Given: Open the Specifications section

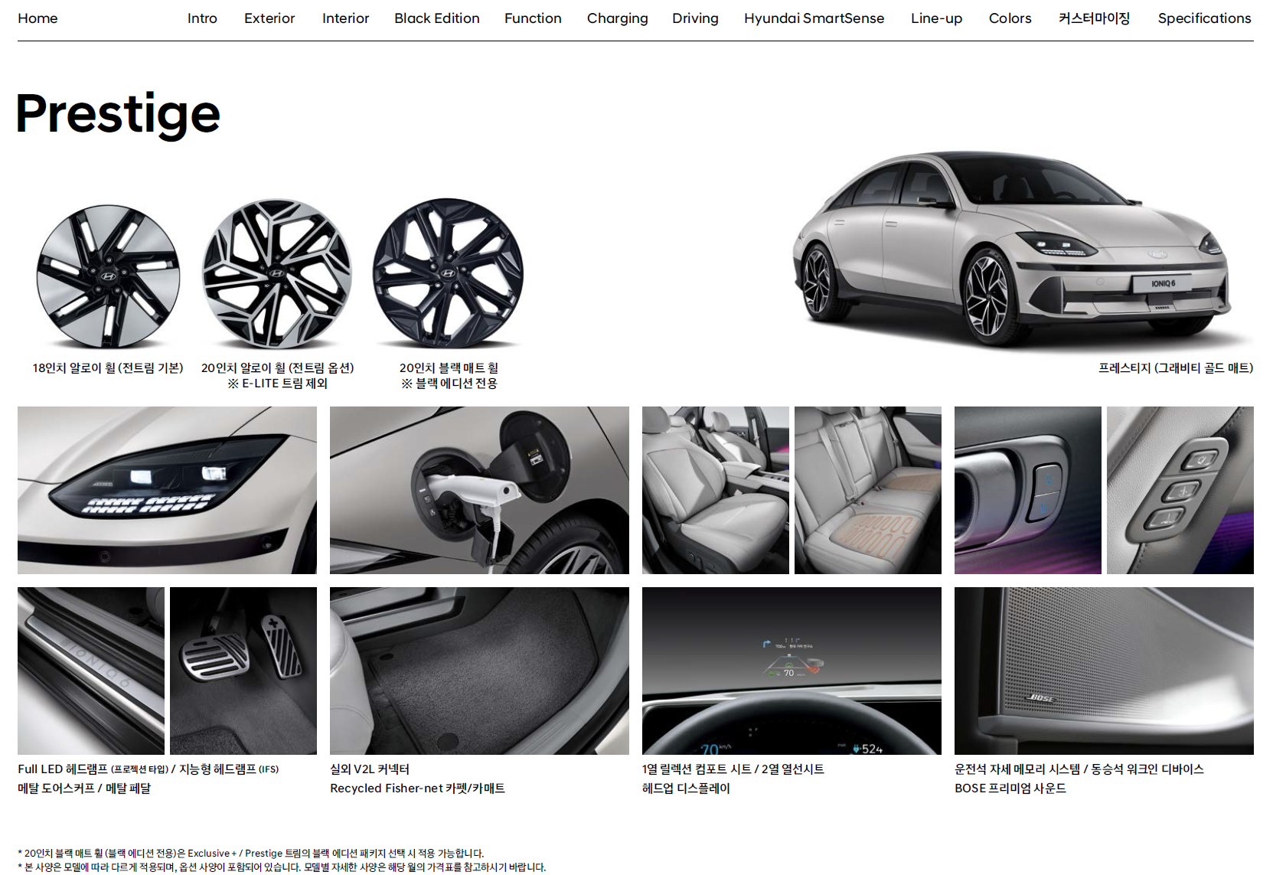Looking at the screenshot, I should pos(1204,18).
